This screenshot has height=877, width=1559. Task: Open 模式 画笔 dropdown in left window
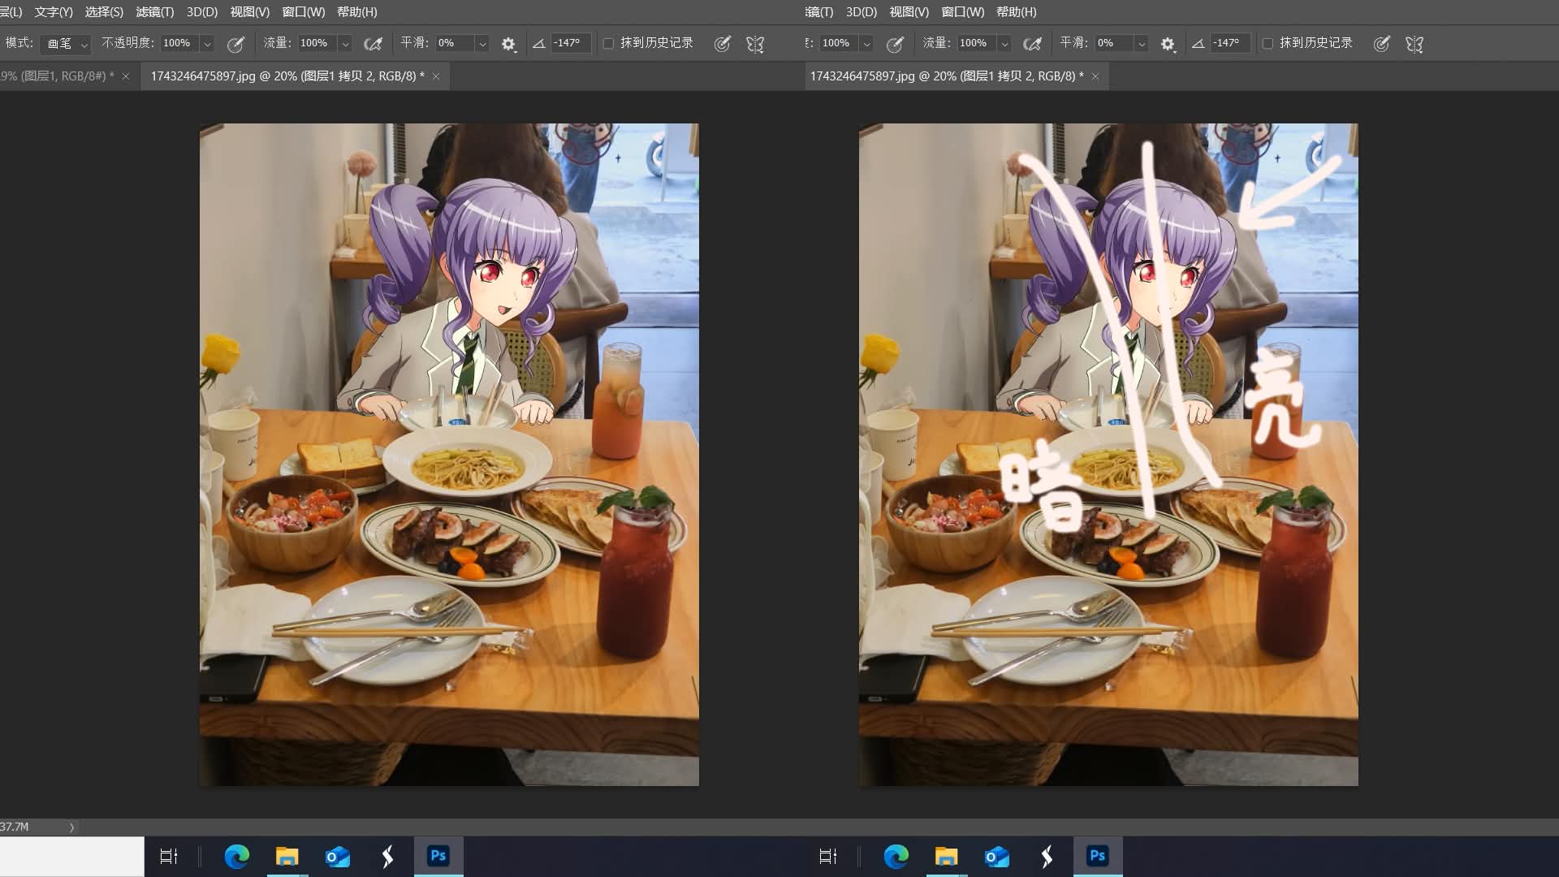[65, 44]
